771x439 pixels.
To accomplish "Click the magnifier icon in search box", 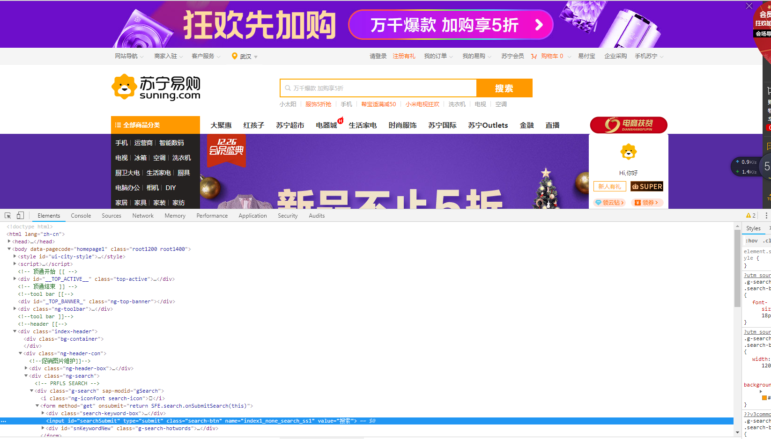I will click(x=288, y=88).
